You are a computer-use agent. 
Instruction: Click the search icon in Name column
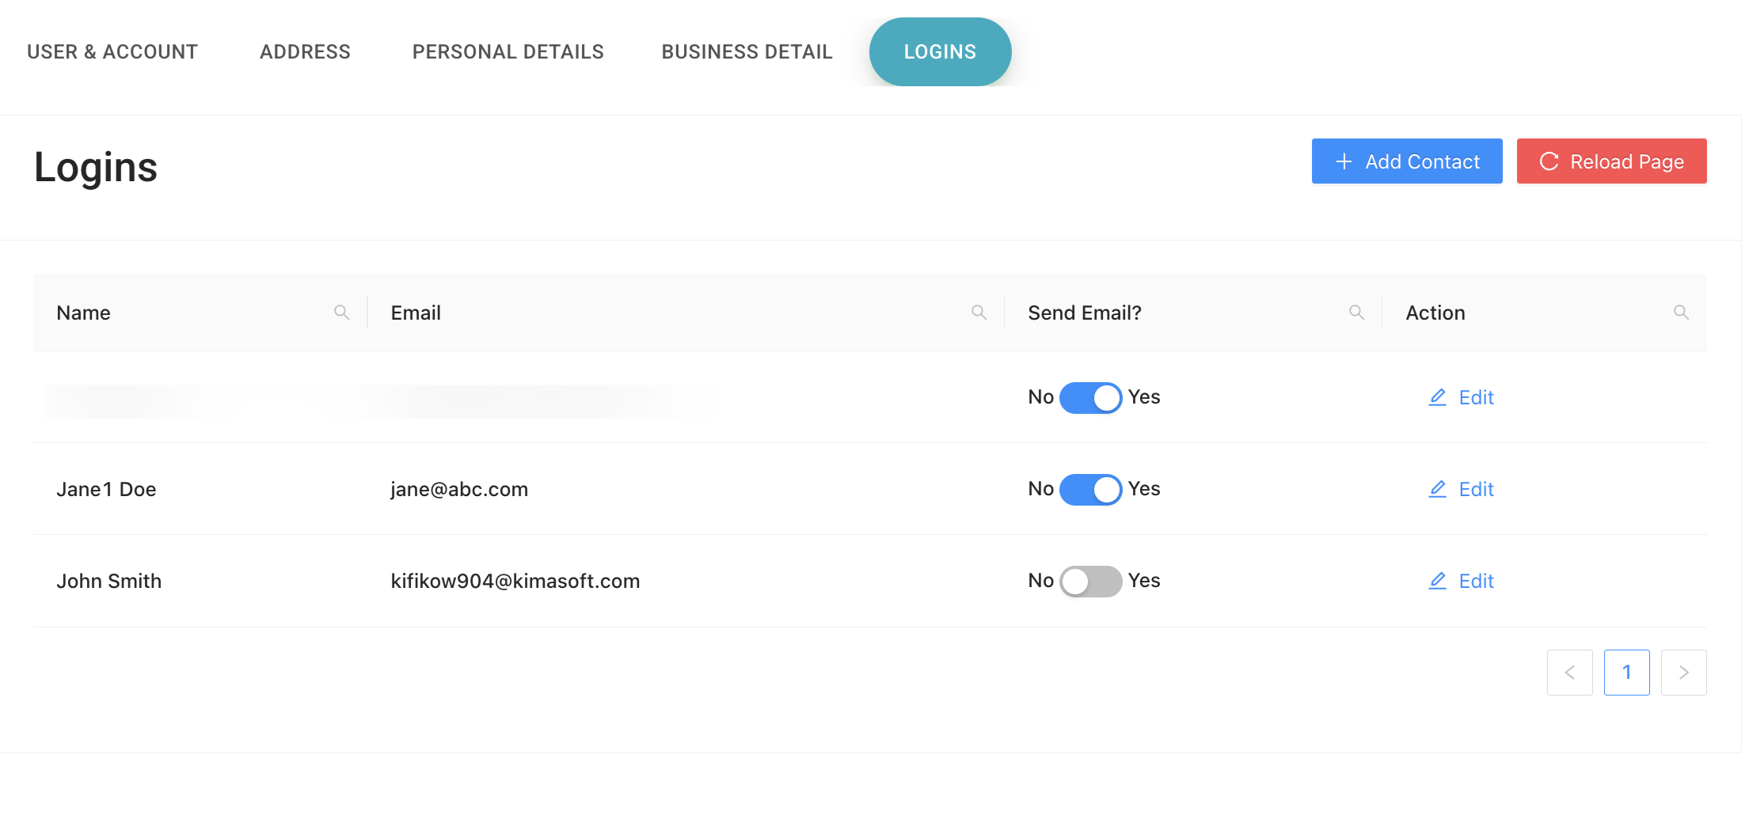[341, 313]
